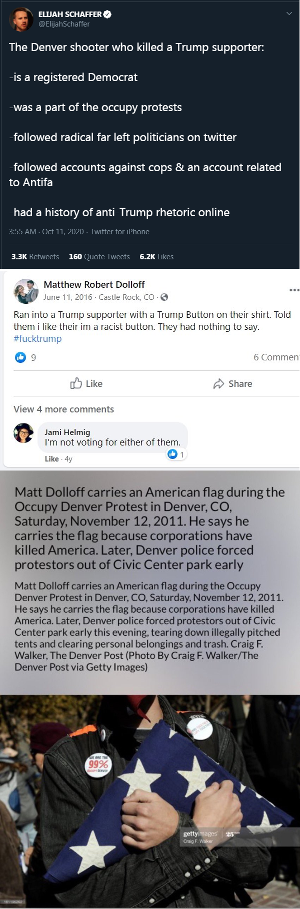The width and height of the screenshot is (300, 909).
Task: View the 160 Quote Tweets list
Action: (x=99, y=257)
